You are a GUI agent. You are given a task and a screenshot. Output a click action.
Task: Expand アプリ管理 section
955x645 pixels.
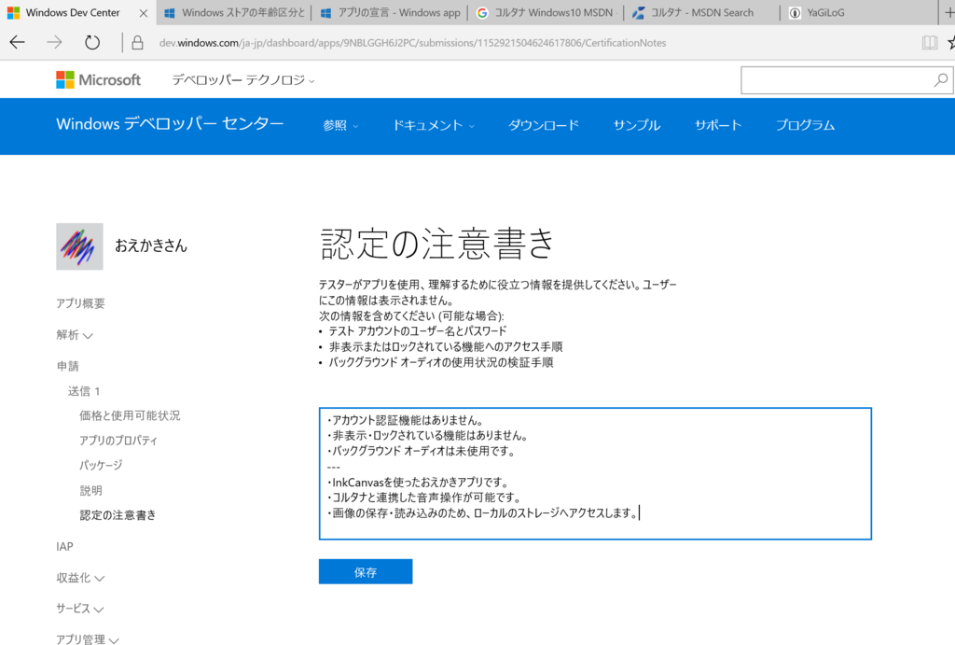pos(88,638)
